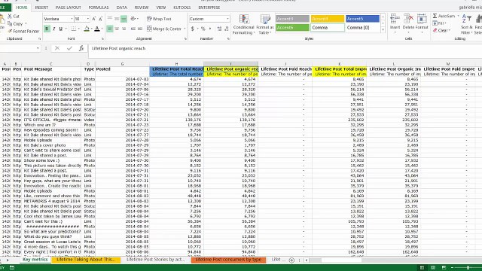Cancel the formula bar entry with X
Screen dimensions: 482x271
coord(57,48)
